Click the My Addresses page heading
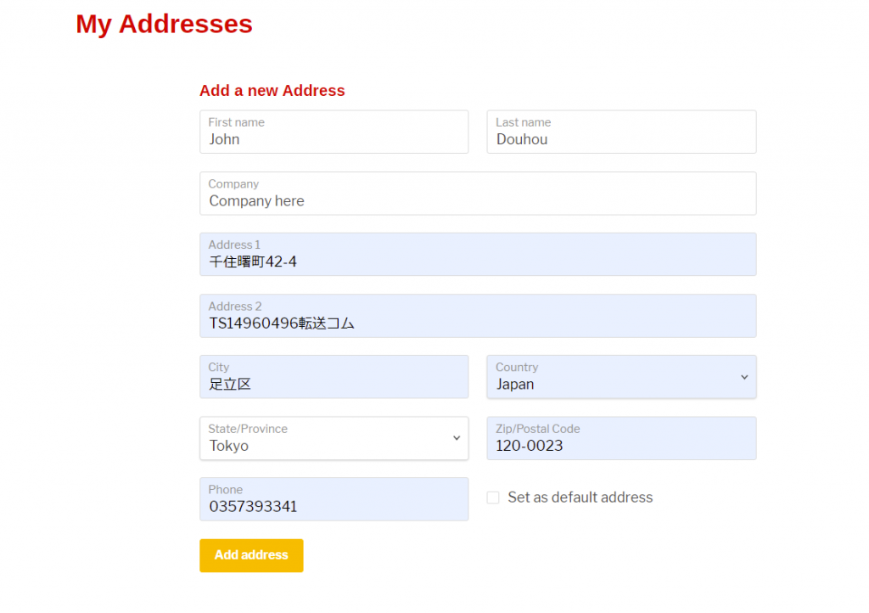The width and height of the screenshot is (869, 613). tap(164, 24)
